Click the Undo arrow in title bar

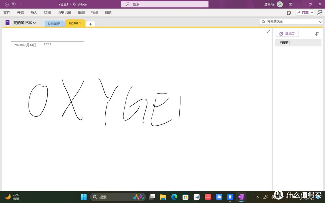pyautogui.click(x=14, y=4)
